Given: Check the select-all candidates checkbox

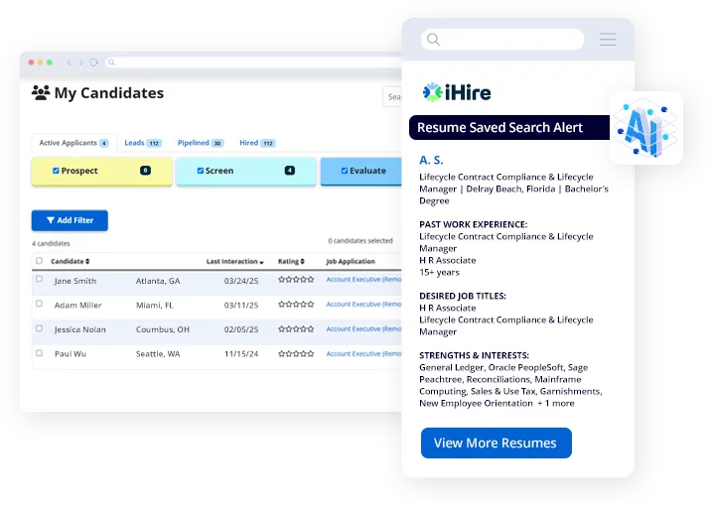Looking at the screenshot, I should pos(39,261).
